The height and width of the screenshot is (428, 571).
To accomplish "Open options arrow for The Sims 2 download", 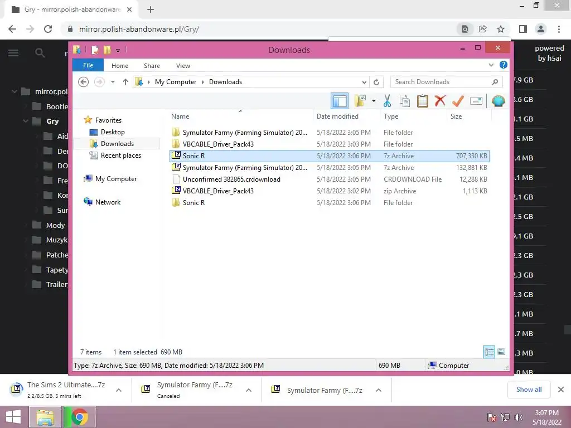I will coord(119,390).
